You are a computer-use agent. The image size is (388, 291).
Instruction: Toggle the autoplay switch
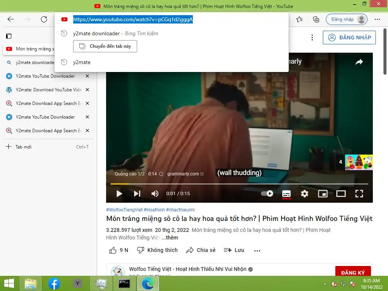point(267,194)
